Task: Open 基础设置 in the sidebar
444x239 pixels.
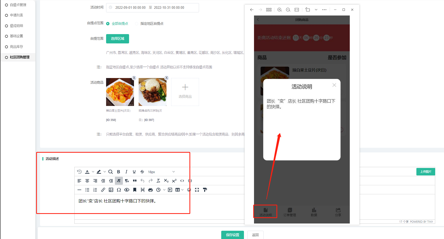Action: [x=16, y=36]
